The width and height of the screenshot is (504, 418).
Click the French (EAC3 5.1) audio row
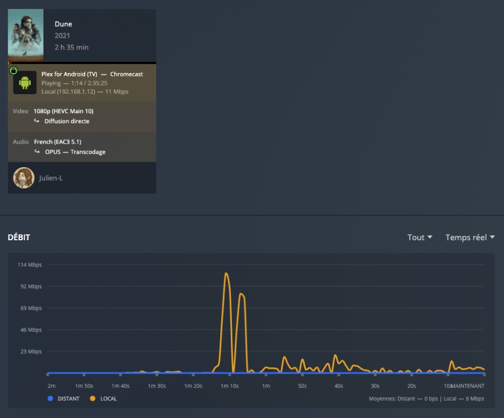57,142
